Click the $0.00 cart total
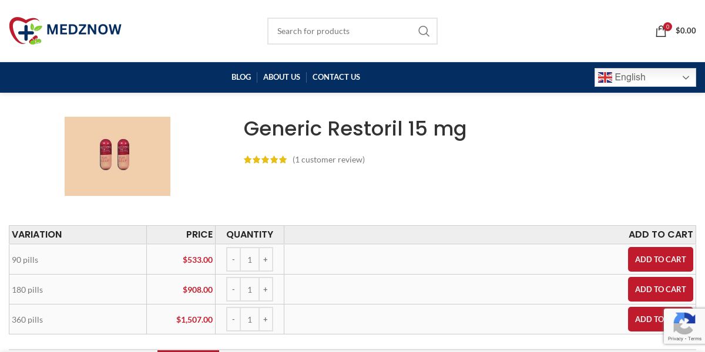This screenshot has height=352, width=705. click(686, 31)
